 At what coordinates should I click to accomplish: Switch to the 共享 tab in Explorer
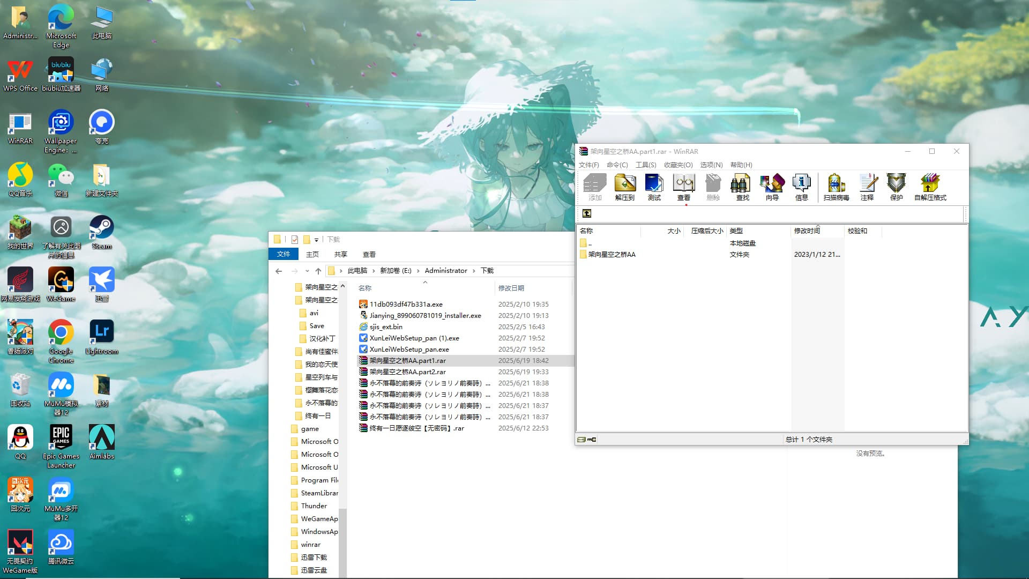click(x=341, y=254)
